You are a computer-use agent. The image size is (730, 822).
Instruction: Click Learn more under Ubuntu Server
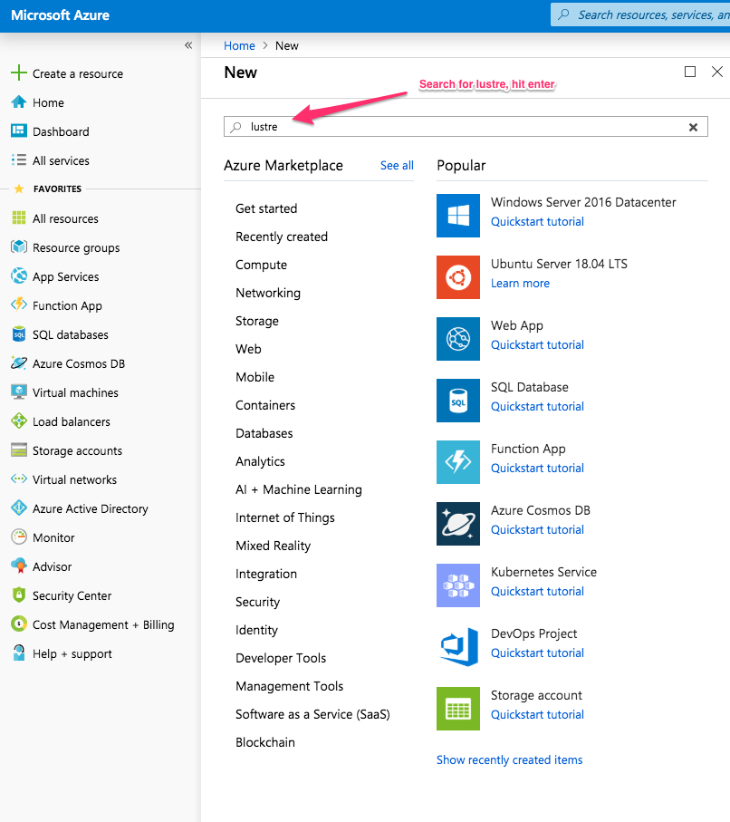click(520, 283)
